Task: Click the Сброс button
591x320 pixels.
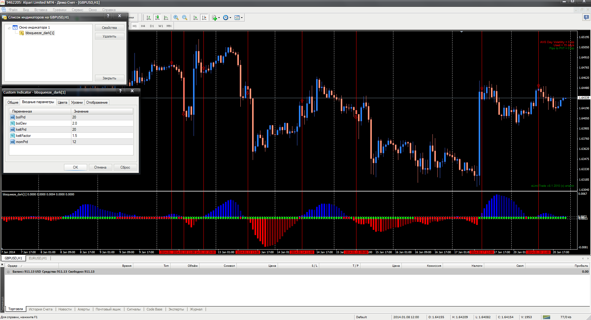Action: [x=125, y=167]
